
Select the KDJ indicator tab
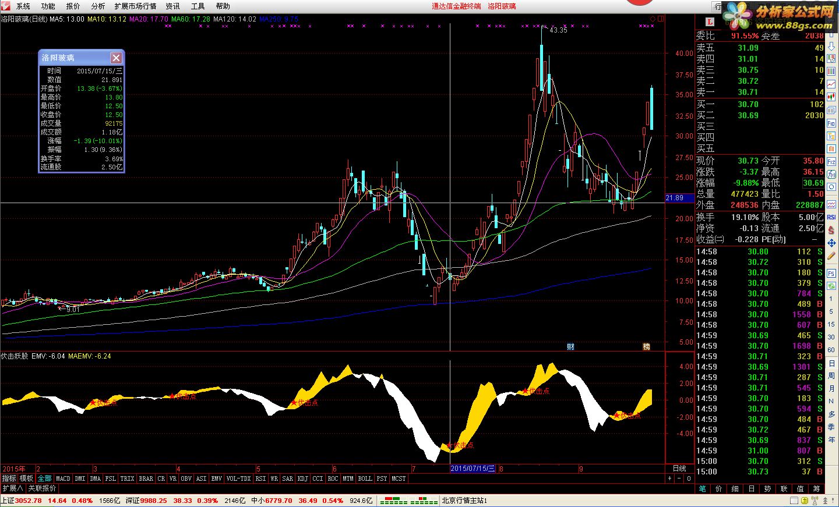(x=302, y=478)
